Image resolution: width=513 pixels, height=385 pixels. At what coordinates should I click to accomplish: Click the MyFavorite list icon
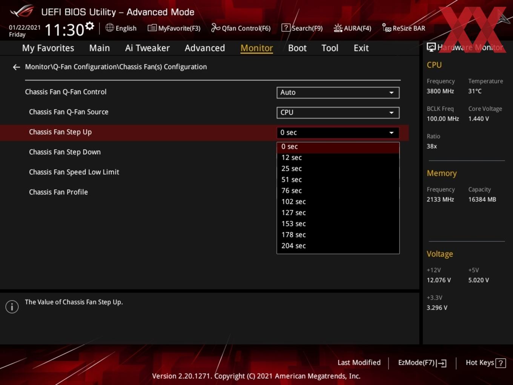point(152,28)
